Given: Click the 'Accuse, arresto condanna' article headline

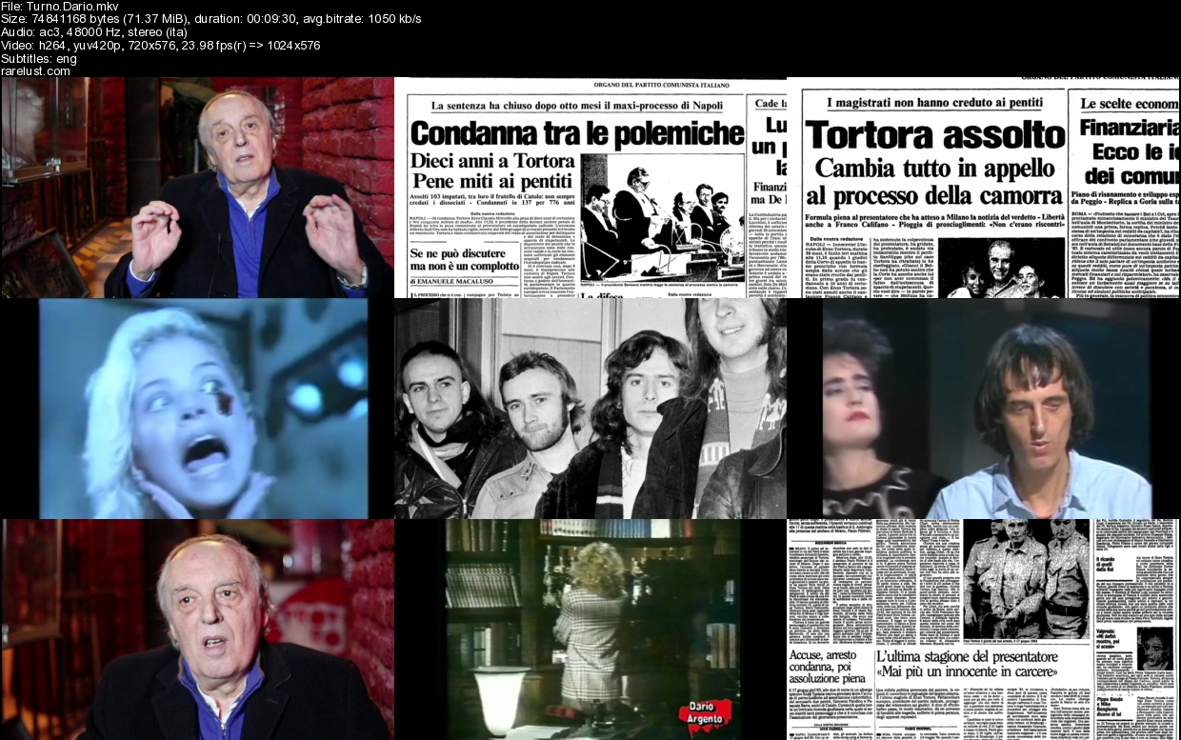Looking at the screenshot, I should pyautogui.click(x=826, y=665).
